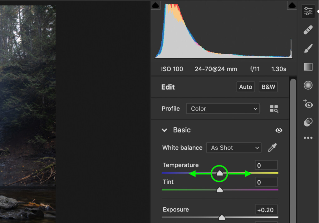Open the Profile browser grid icon
This screenshot has height=223, width=319.
(274, 109)
